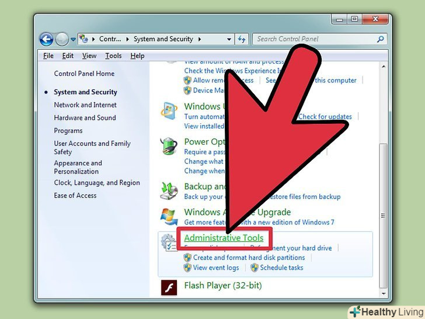
Task: Open Flash Player (32-bit) link
Action: (223, 286)
